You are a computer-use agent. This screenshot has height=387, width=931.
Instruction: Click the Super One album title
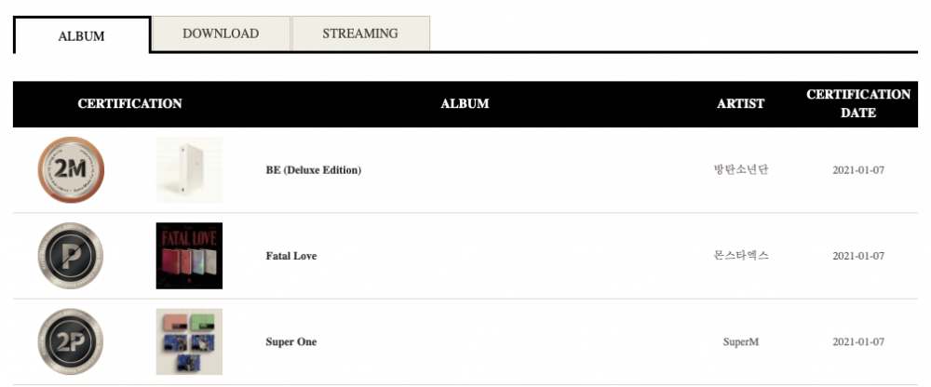tap(290, 342)
